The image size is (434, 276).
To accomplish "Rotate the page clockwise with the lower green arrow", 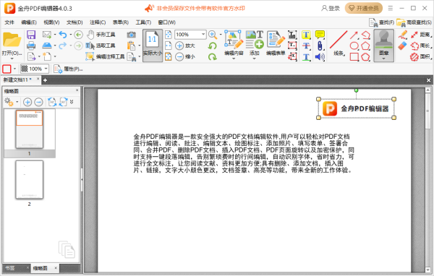I will [x=212, y=56].
